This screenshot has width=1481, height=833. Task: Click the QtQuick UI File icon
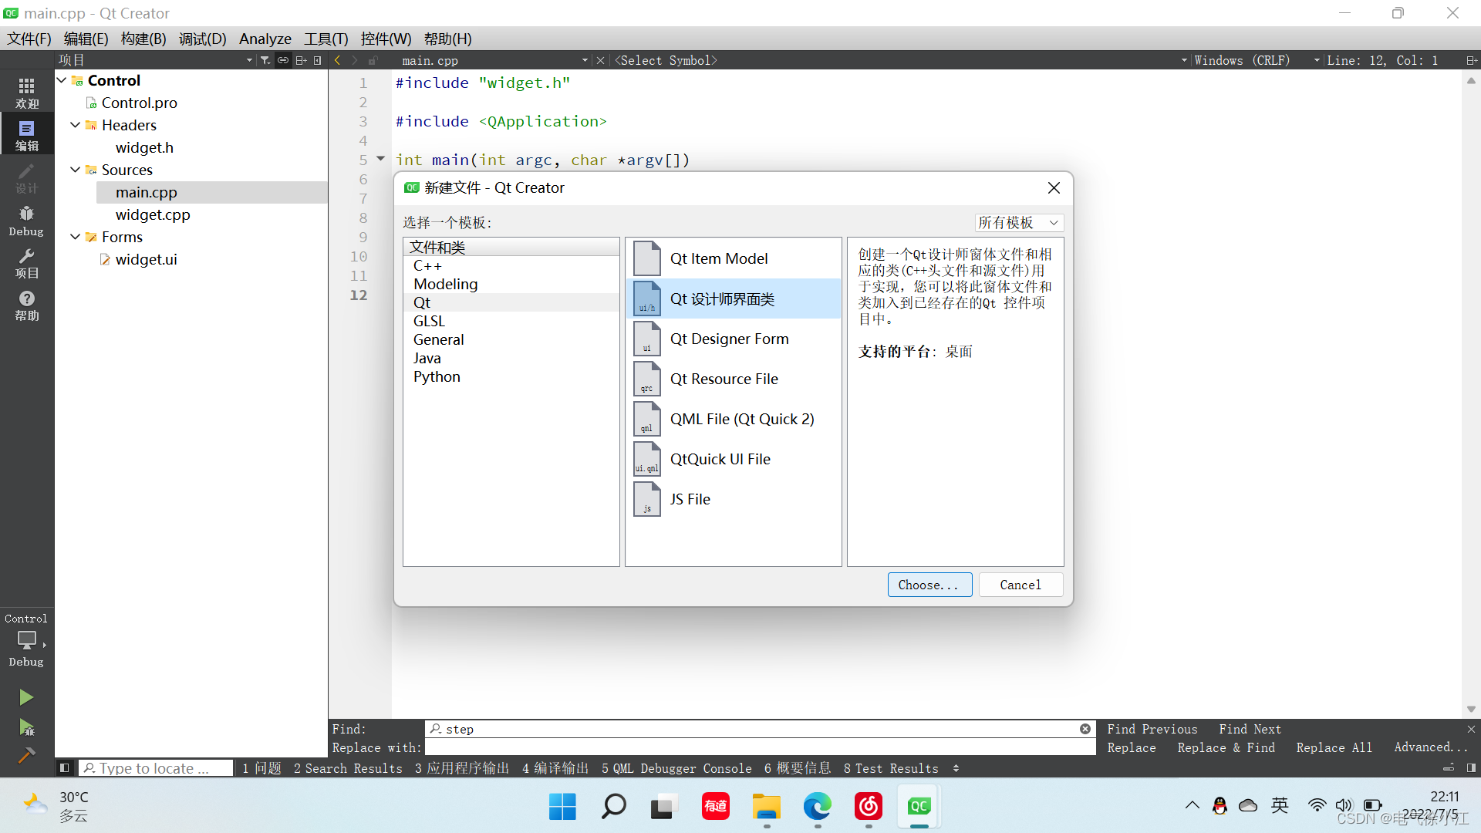[x=646, y=457]
